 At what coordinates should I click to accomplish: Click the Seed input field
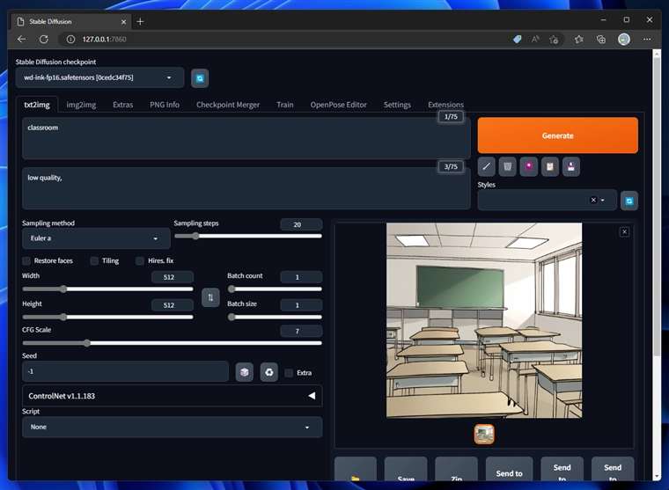[x=125, y=371]
